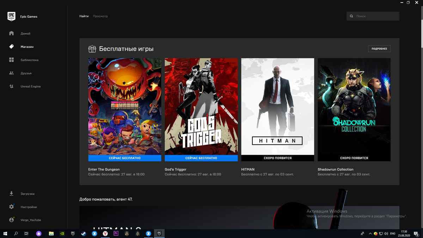Open the Настройки settings gear icon
This screenshot has height=238, width=423.
point(11,207)
